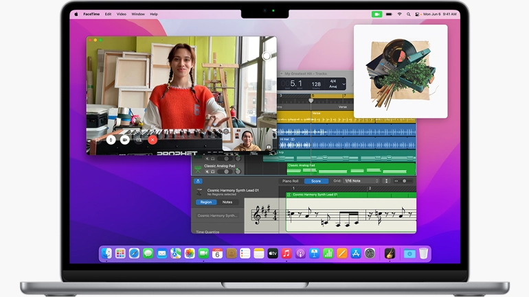Take a Live Photo with the shutter button

[267, 56]
